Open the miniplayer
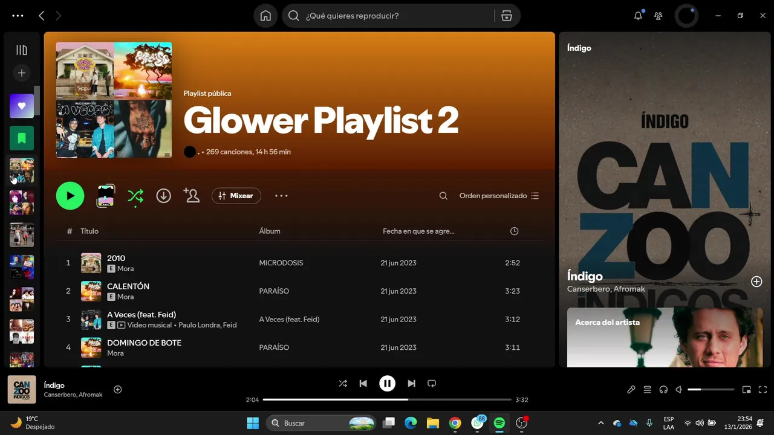The width and height of the screenshot is (774, 435). (747, 390)
